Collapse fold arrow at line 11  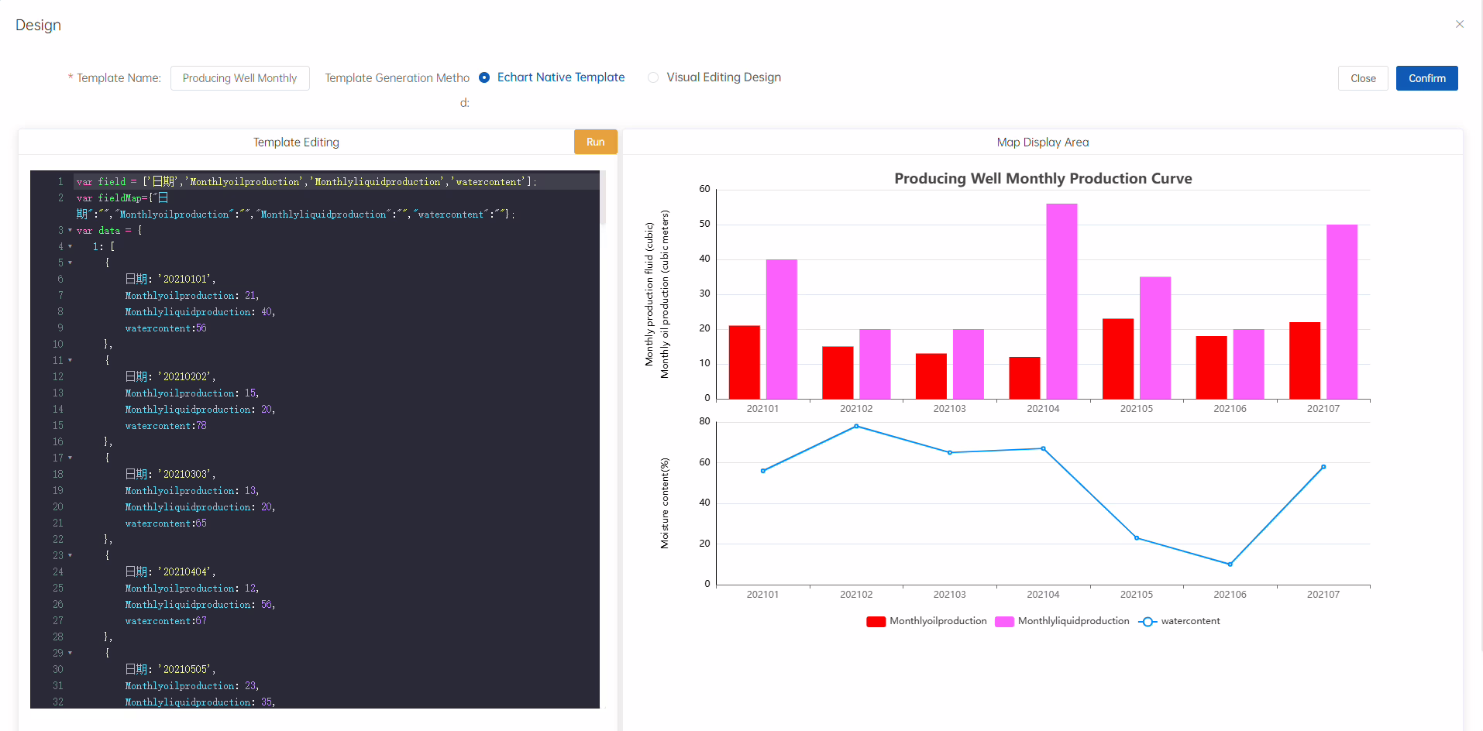71,361
